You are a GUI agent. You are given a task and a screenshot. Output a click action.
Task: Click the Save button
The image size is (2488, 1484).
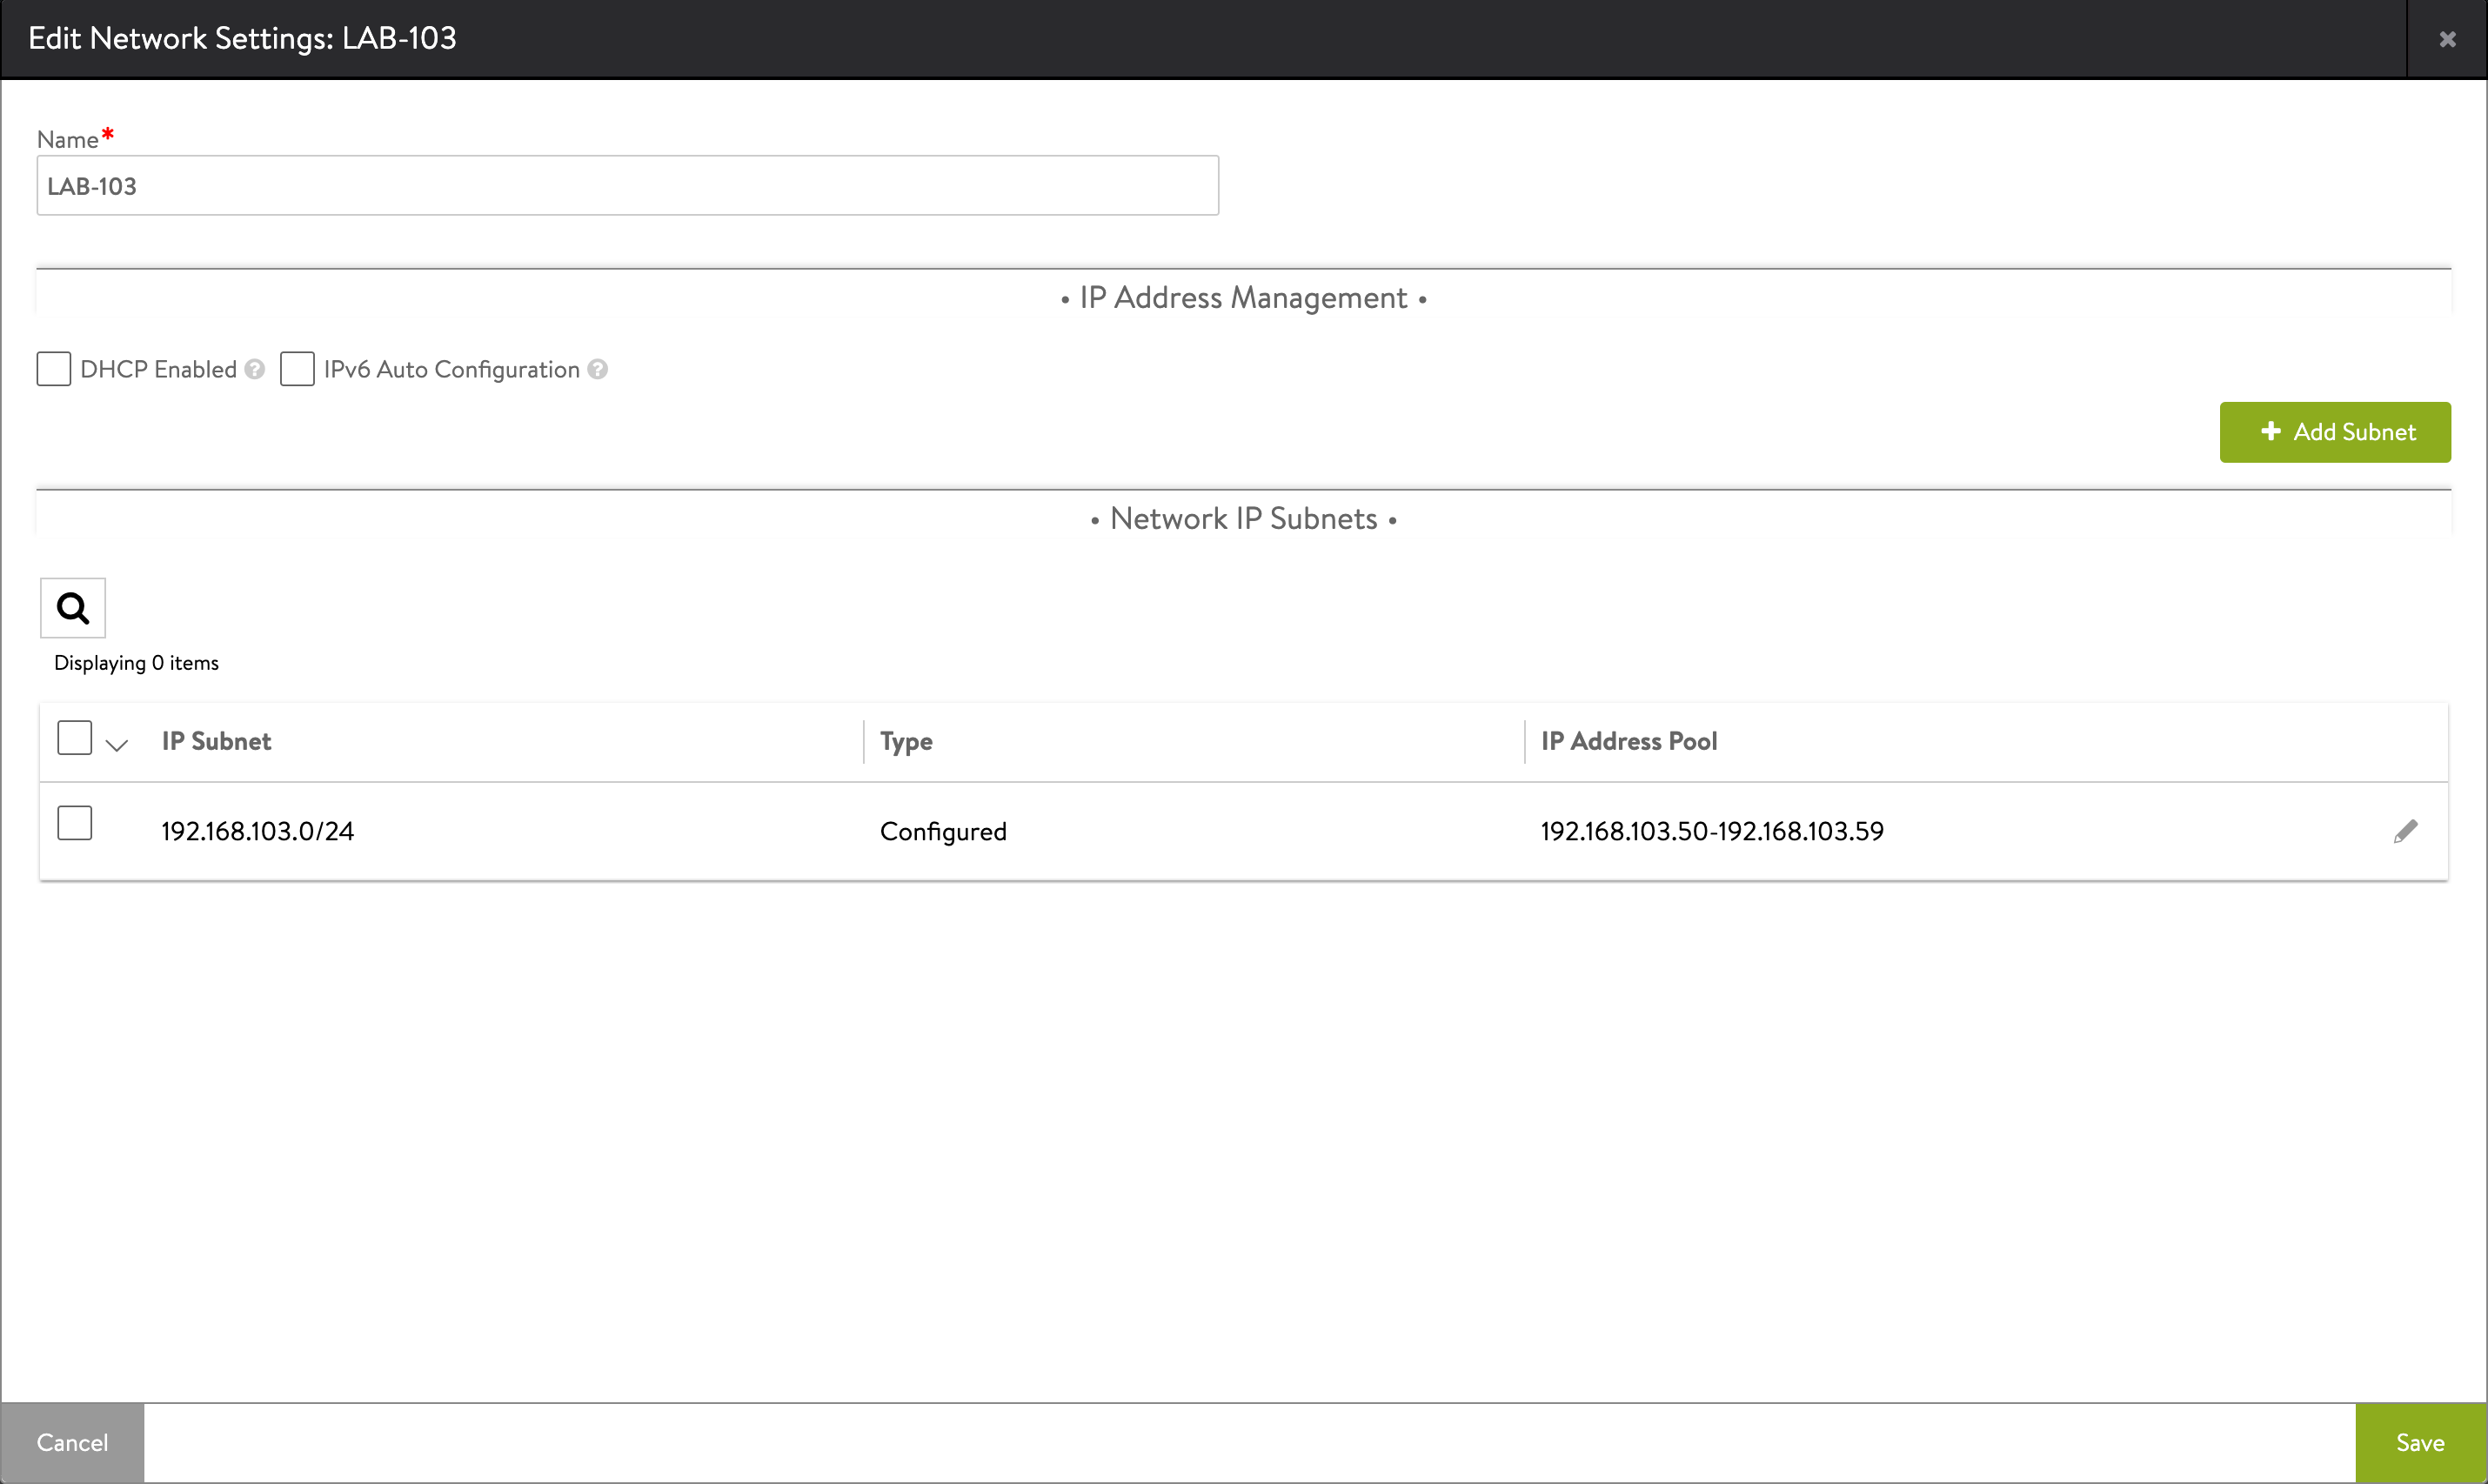pyautogui.click(x=2419, y=1443)
